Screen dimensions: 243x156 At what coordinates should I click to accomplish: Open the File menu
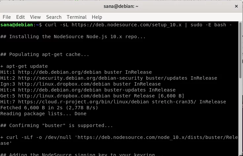(x=7, y=17)
